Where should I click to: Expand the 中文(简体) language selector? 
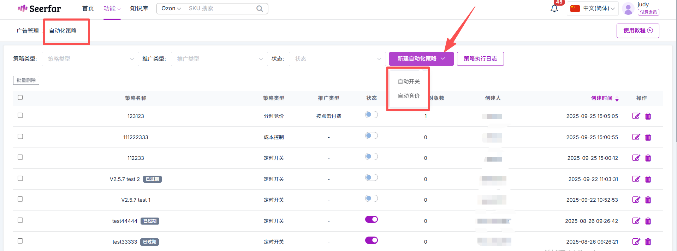pos(593,8)
